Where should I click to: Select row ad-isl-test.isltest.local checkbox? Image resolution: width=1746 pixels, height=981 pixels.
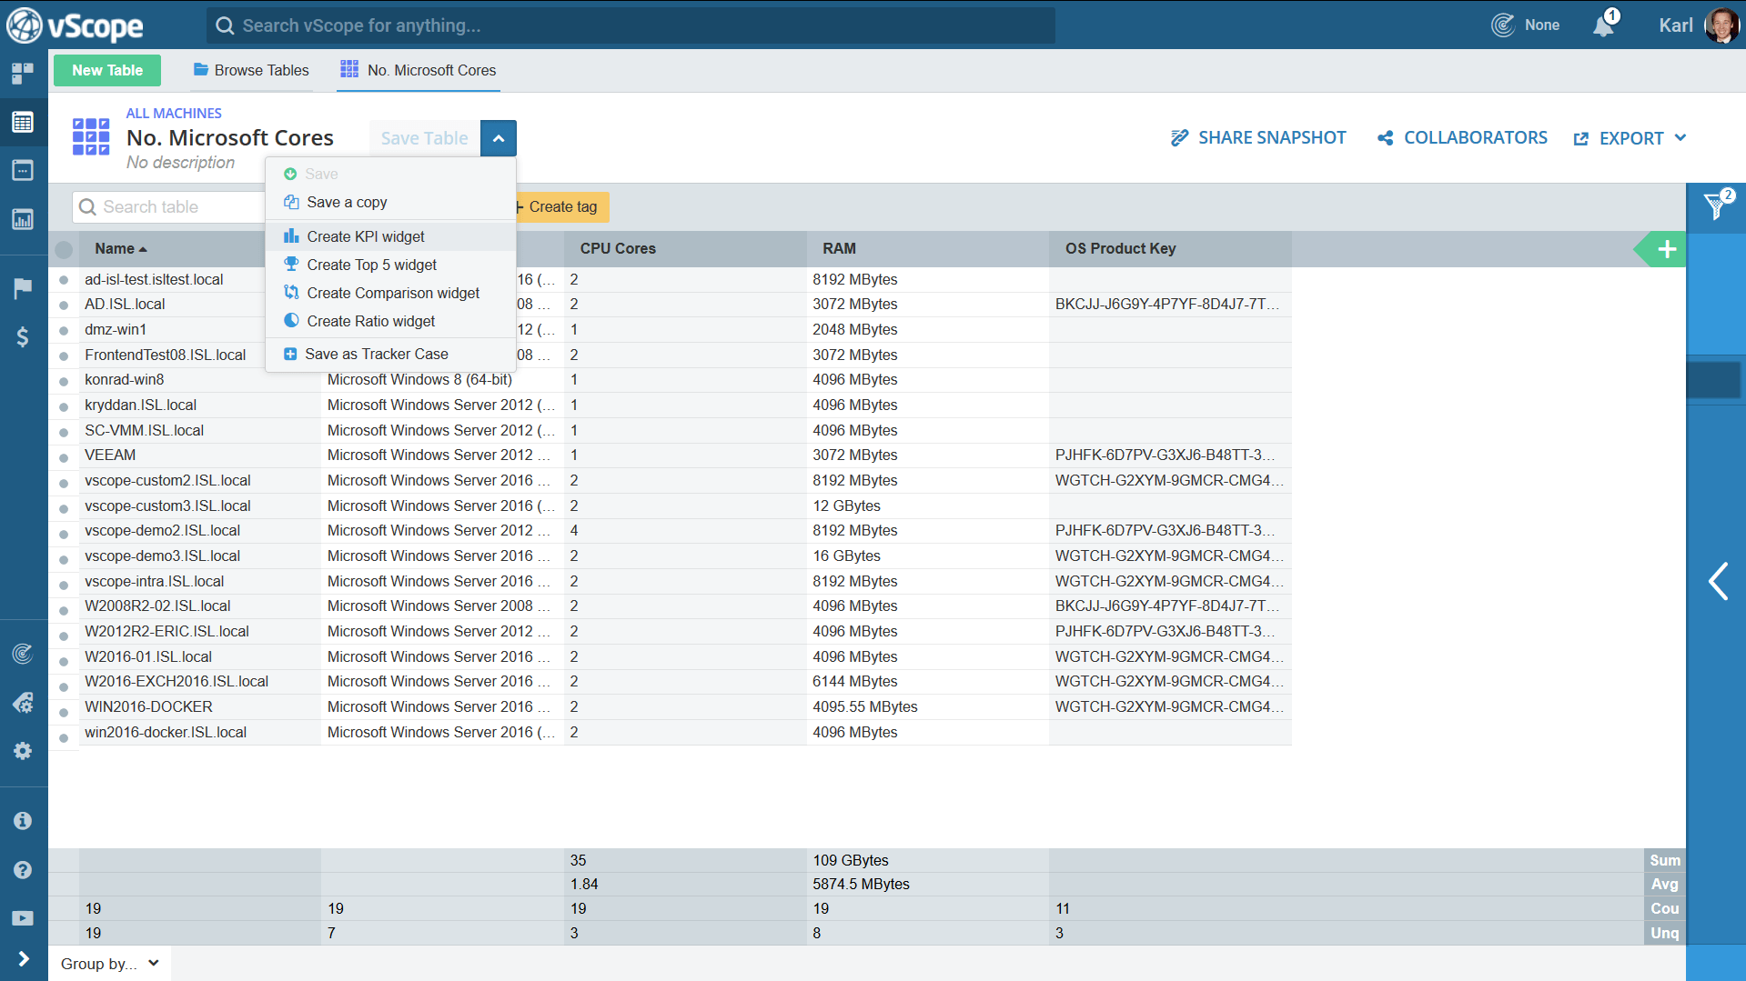point(64,280)
